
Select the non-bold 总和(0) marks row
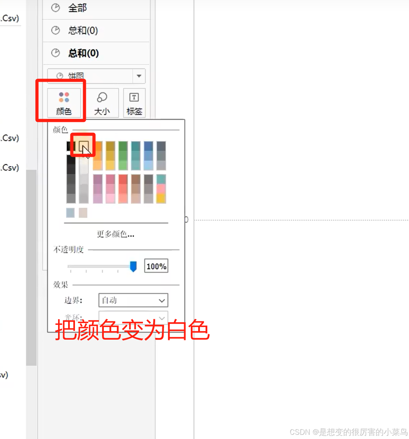click(96, 31)
